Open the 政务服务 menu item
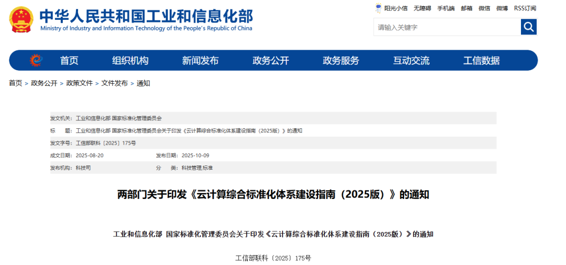Image resolution: width=566 pixels, height=265 pixels. (x=341, y=61)
